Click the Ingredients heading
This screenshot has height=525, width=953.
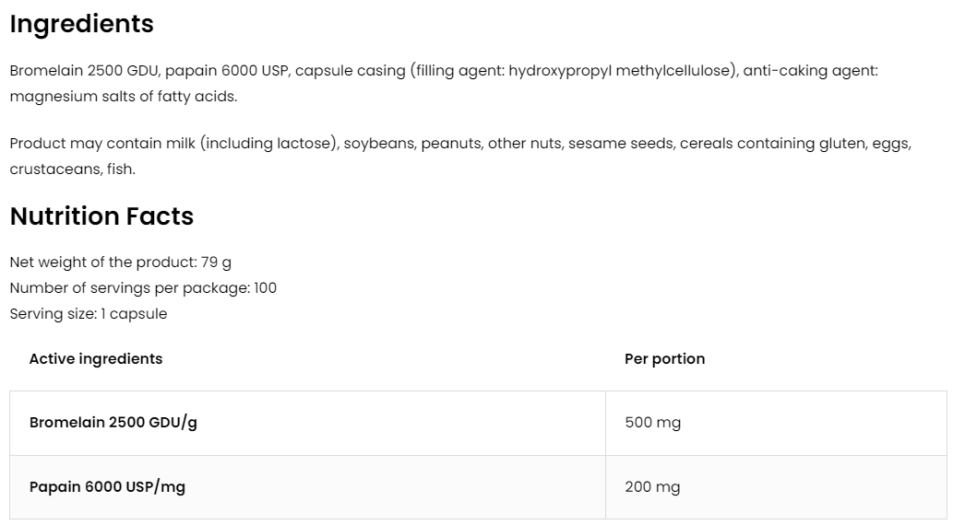click(x=81, y=24)
